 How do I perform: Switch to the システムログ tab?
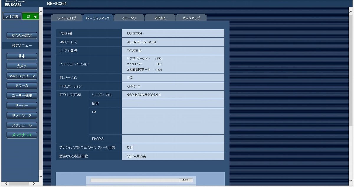click(66, 18)
